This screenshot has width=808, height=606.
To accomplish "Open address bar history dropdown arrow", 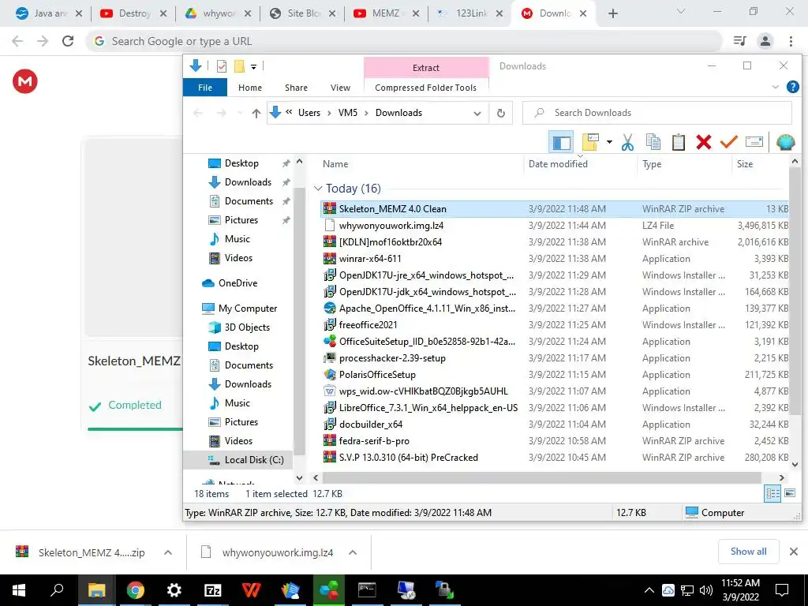I will (x=477, y=114).
